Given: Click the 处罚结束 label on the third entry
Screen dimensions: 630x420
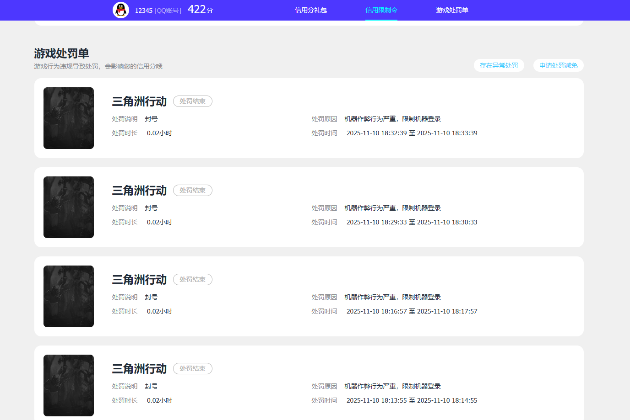Looking at the screenshot, I should [192, 279].
